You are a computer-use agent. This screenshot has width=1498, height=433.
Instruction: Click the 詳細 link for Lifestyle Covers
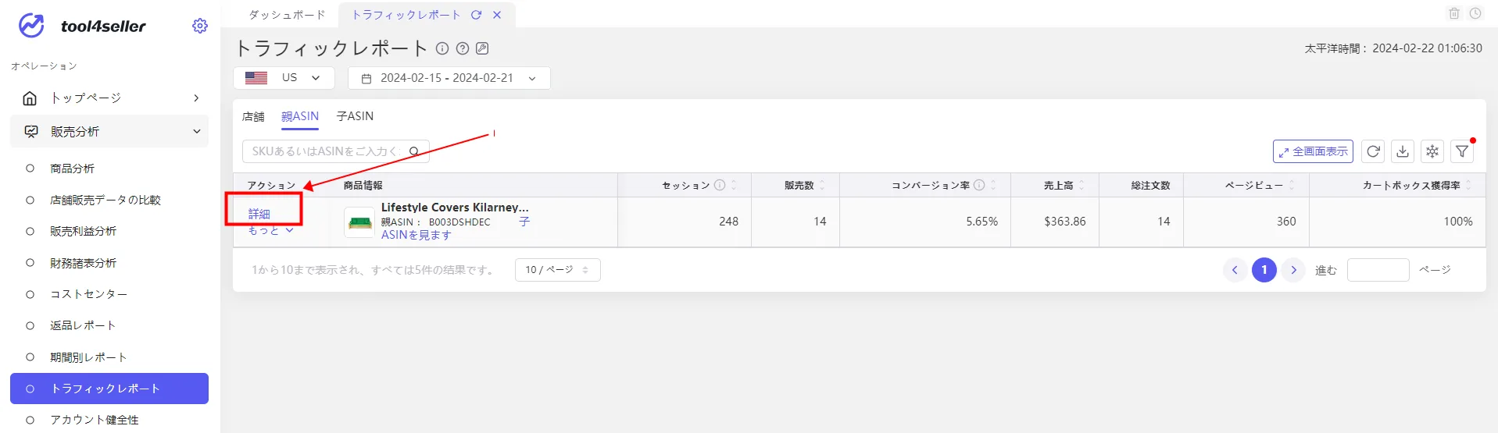pyautogui.click(x=259, y=214)
